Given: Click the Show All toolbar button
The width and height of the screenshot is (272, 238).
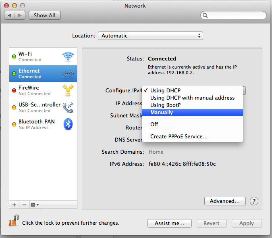Looking at the screenshot, I should [44, 15].
